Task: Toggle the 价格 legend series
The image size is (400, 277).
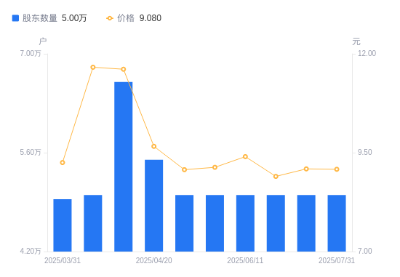Action: tap(134, 18)
